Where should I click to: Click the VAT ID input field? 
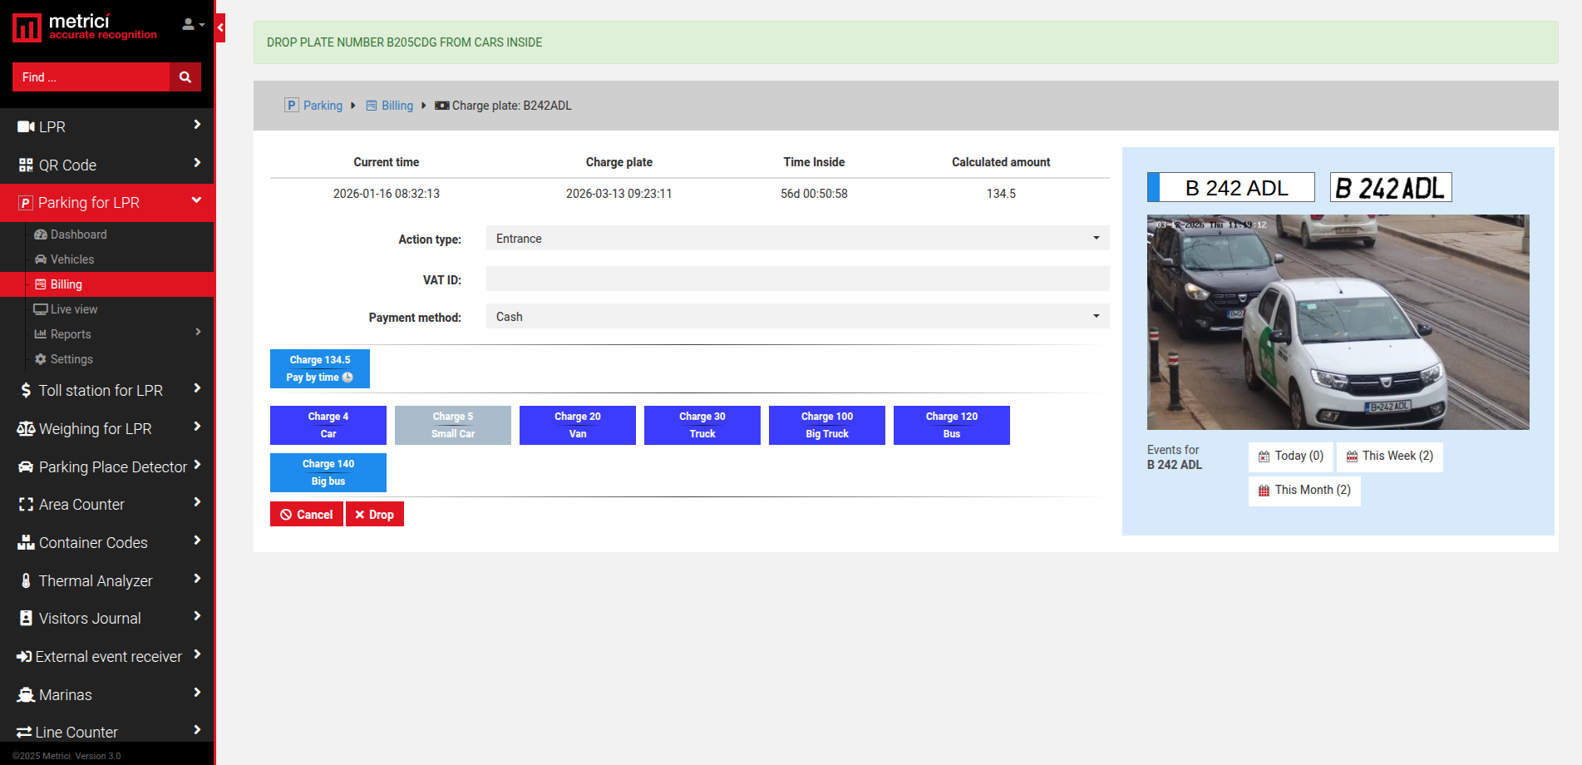[797, 279]
